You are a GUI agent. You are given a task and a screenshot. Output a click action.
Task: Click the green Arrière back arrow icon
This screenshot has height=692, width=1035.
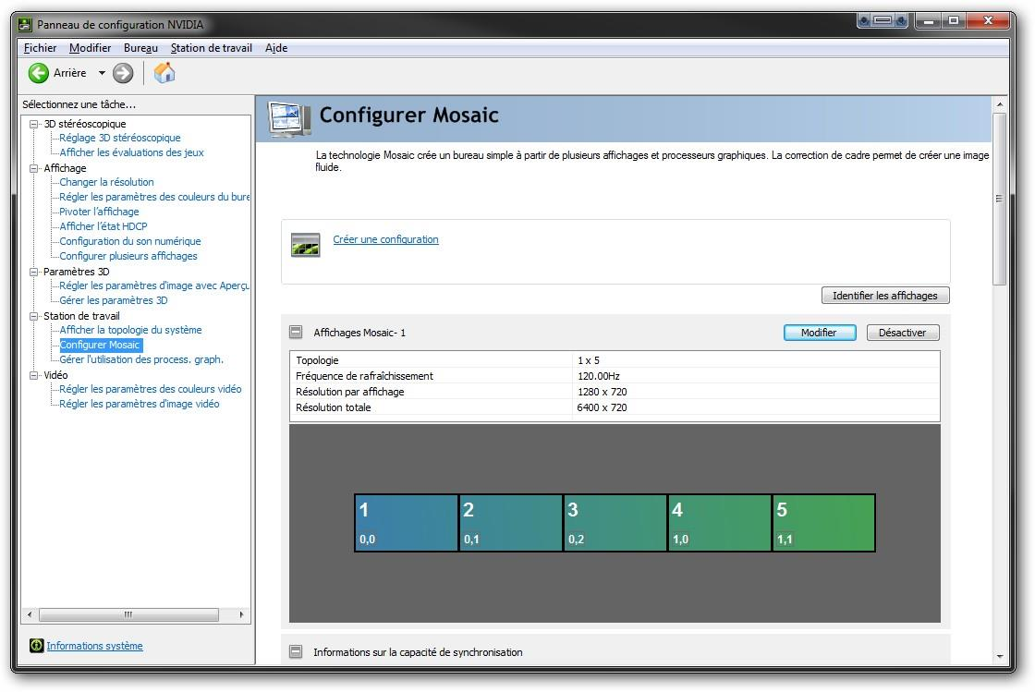click(39, 73)
